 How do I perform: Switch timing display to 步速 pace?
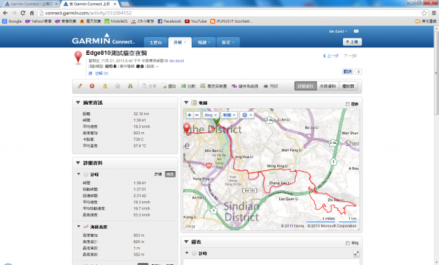click(158, 174)
